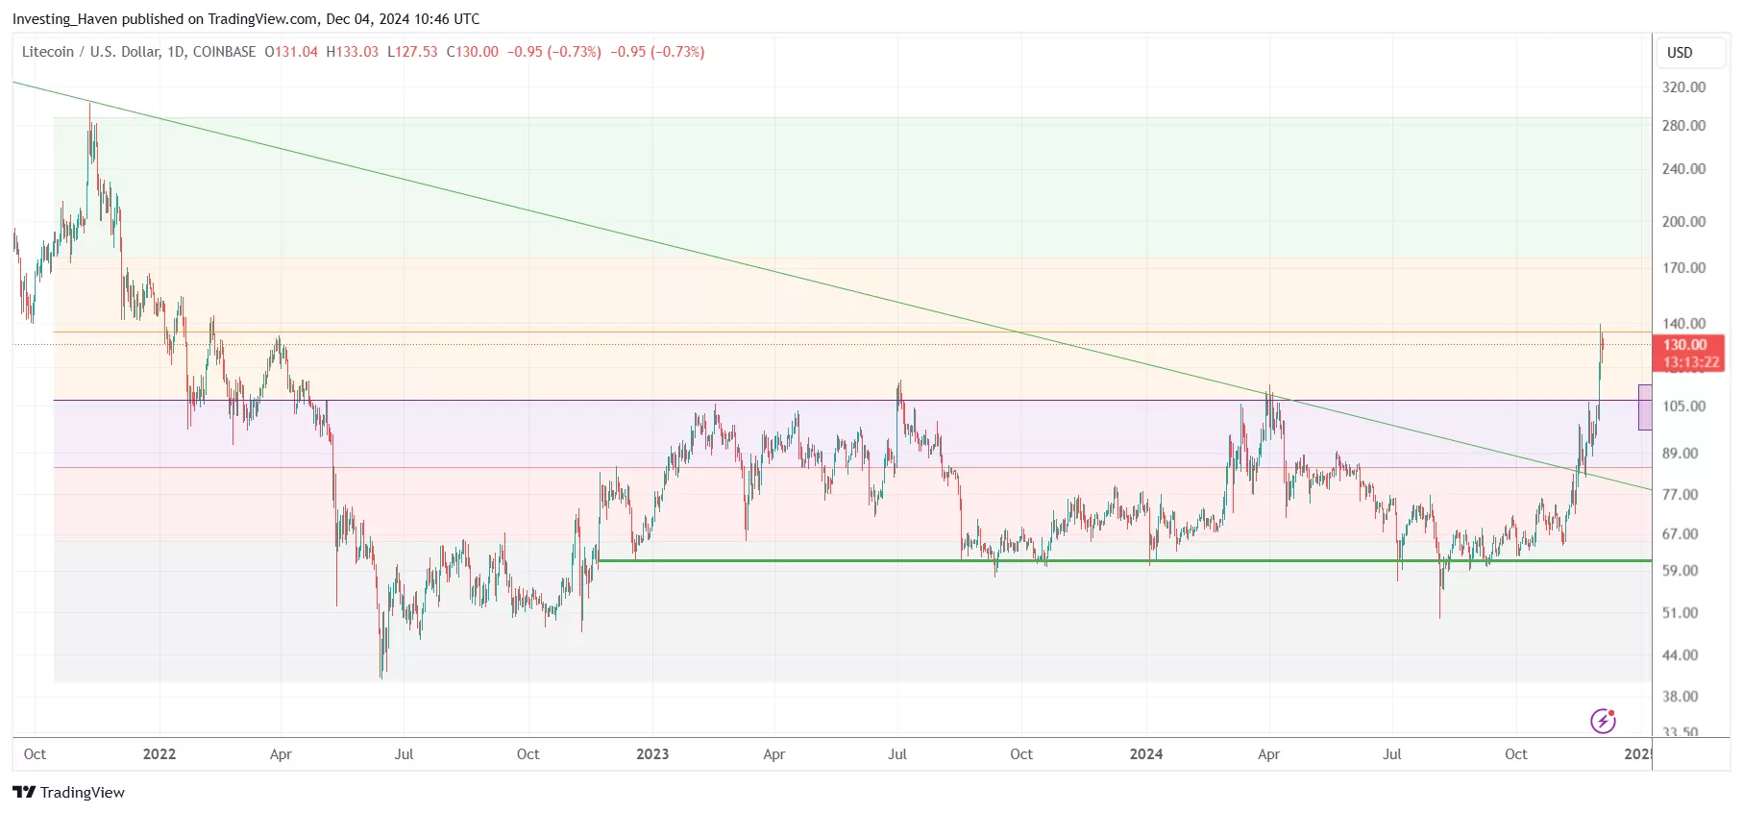Click the TradingView logo at bottom left

68,793
